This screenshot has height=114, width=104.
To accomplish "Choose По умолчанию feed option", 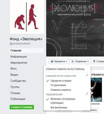I will (x=58, y=85).
